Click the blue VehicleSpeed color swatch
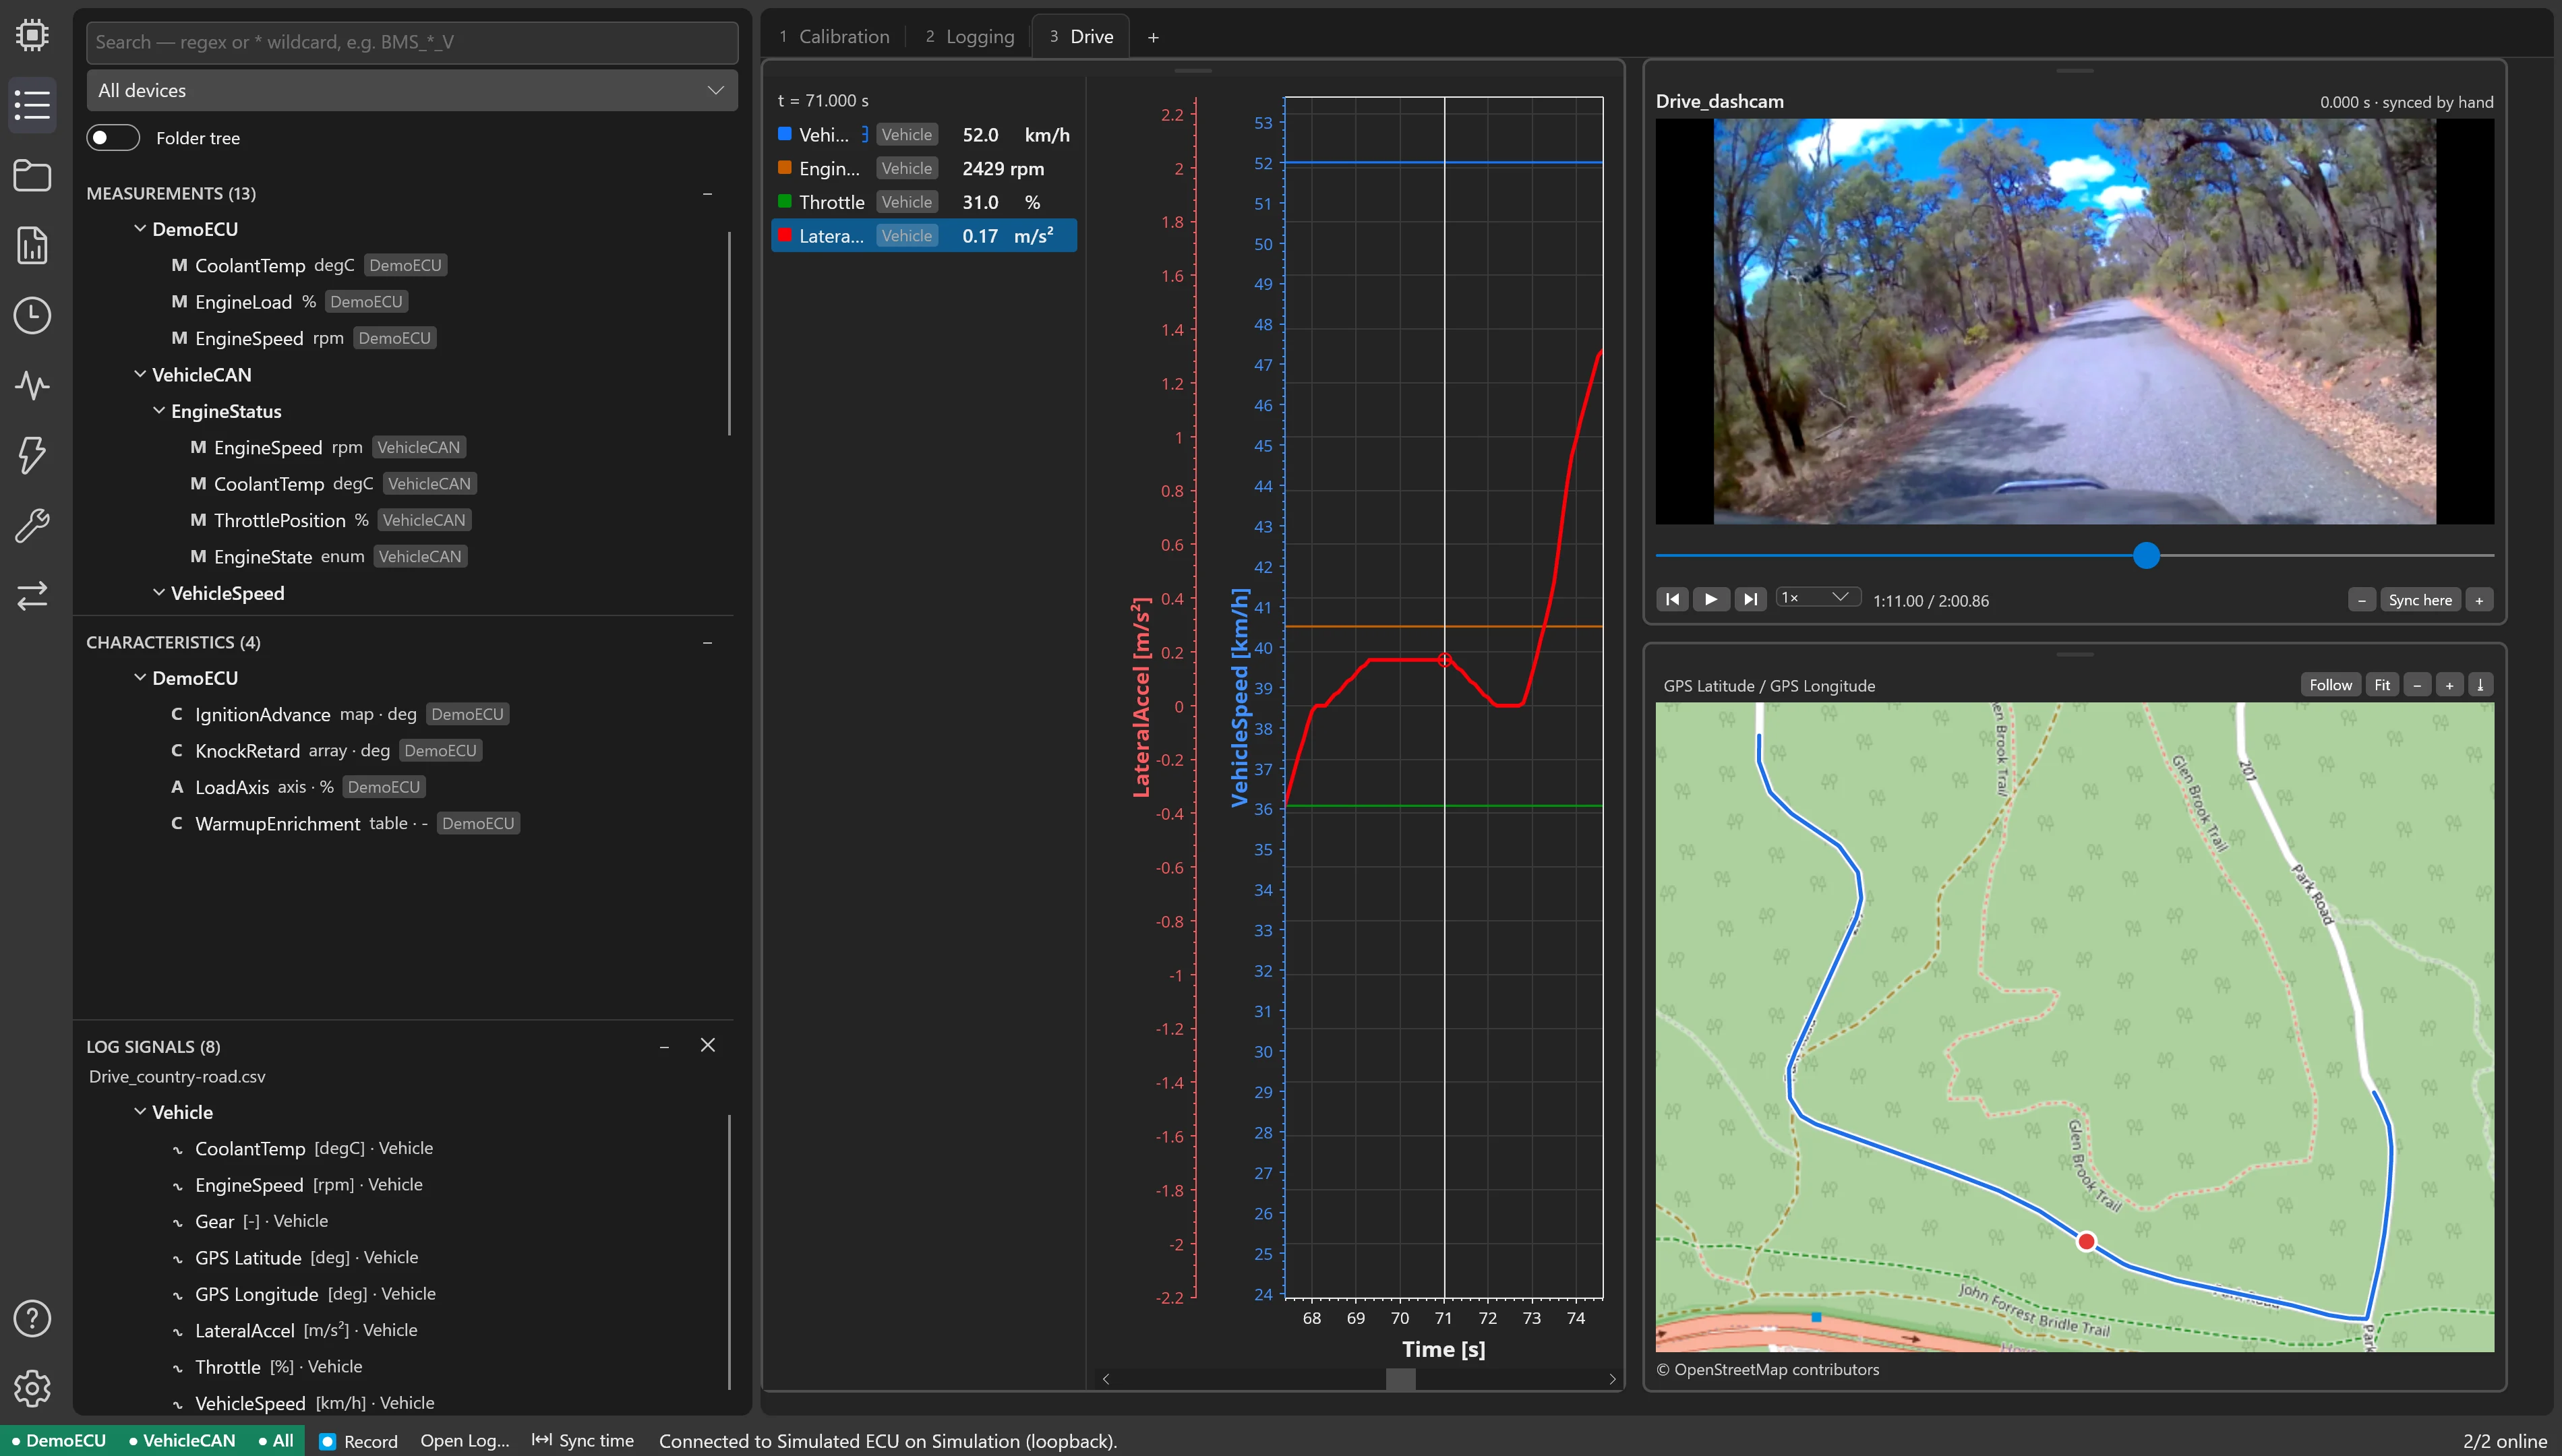This screenshot has height=1456, width=2562. (784, 134)
